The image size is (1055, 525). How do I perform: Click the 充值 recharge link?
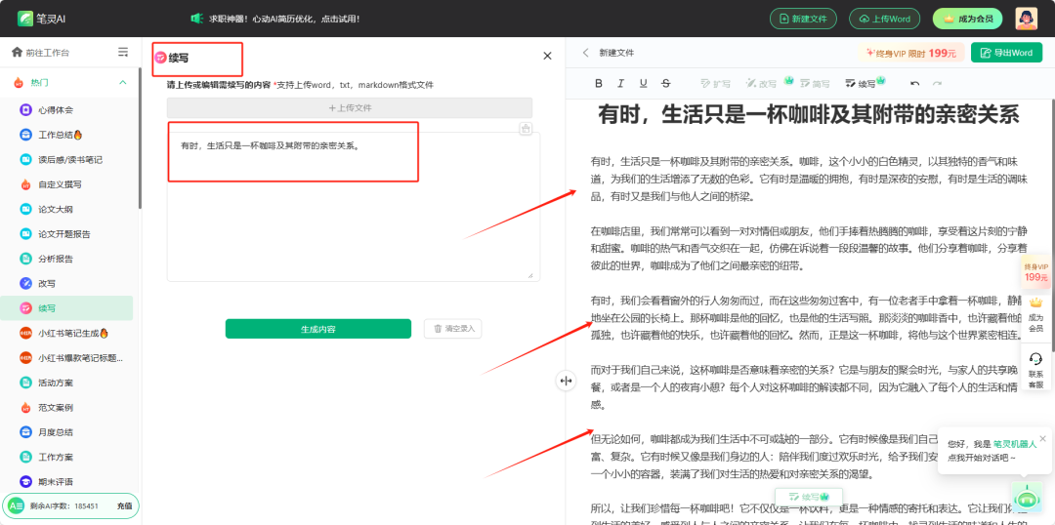pyautogui.click(x=124, y=505)
